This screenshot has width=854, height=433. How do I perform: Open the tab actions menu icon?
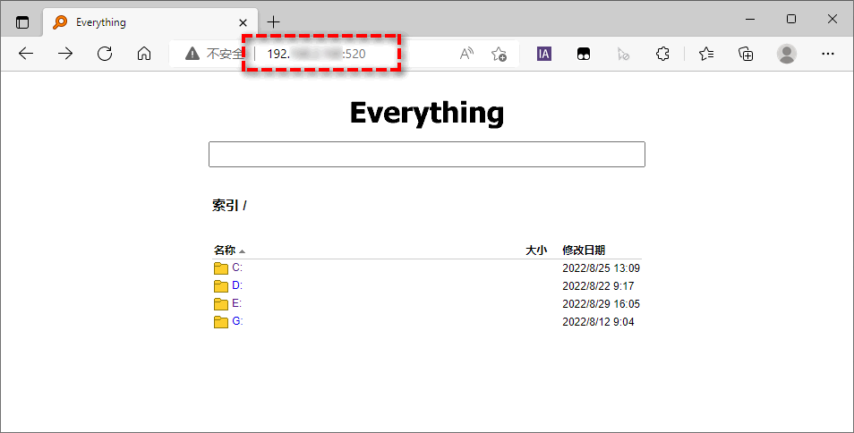[x=22, y=22]
